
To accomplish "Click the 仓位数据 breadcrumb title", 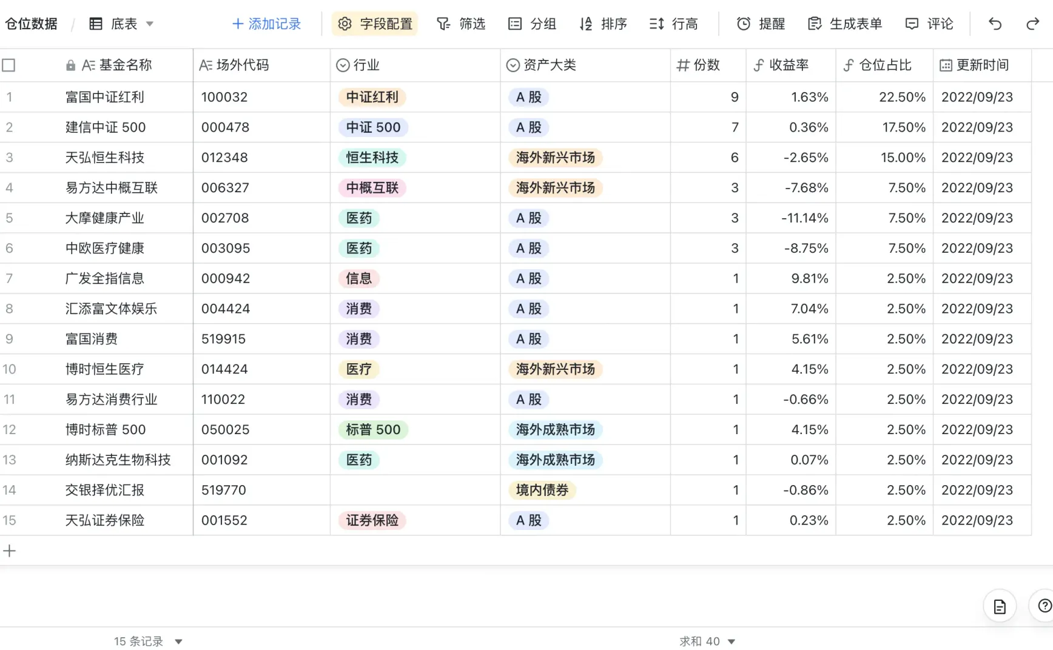I will coord(32,24).
